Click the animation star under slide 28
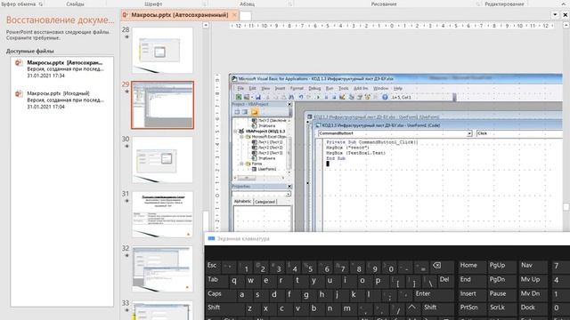Image resolution: width=570 pixels, height=320 pixels. coord(126,37)
